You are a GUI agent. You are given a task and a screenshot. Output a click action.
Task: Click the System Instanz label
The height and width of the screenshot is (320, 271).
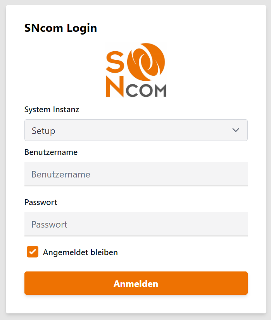pos(52,110)
